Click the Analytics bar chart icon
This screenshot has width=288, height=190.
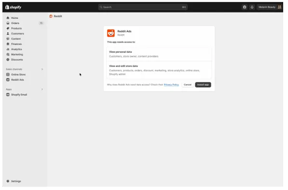(x=8, y=49)
